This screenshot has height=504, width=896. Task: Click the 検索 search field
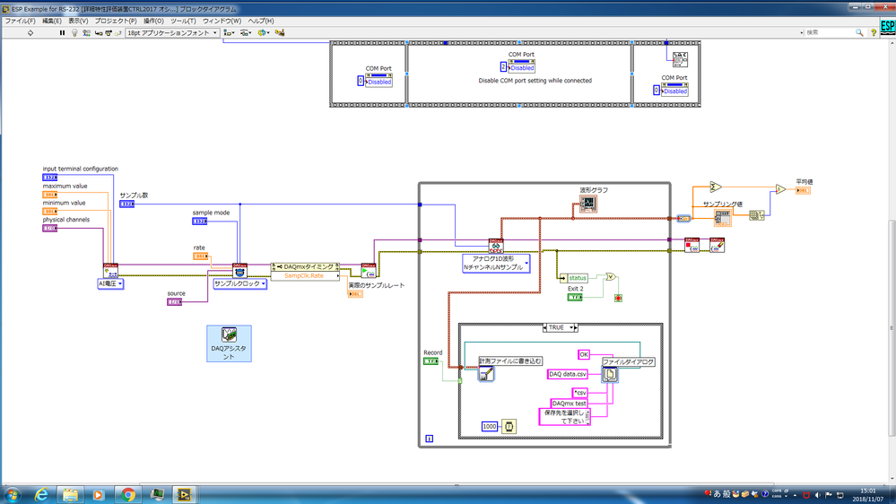click(x=829, y=32)
